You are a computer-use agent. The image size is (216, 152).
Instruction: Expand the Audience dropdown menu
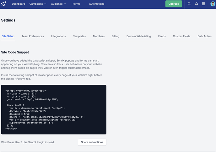58,4
